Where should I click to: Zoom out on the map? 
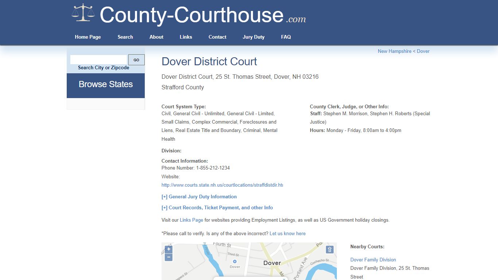point(168,257)
